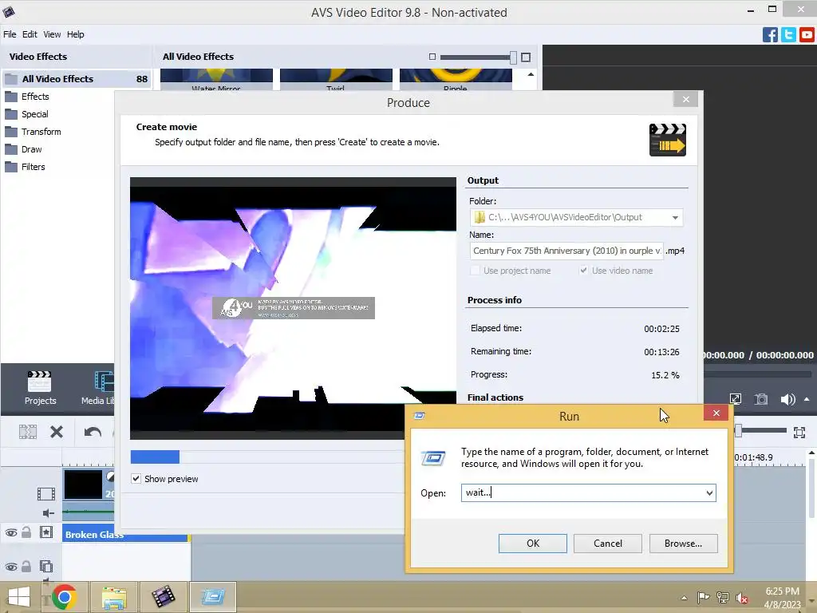Expand the output Folder dropdown
The width and height of the screenshot is (817, 613).
click(x=675, y=217)
